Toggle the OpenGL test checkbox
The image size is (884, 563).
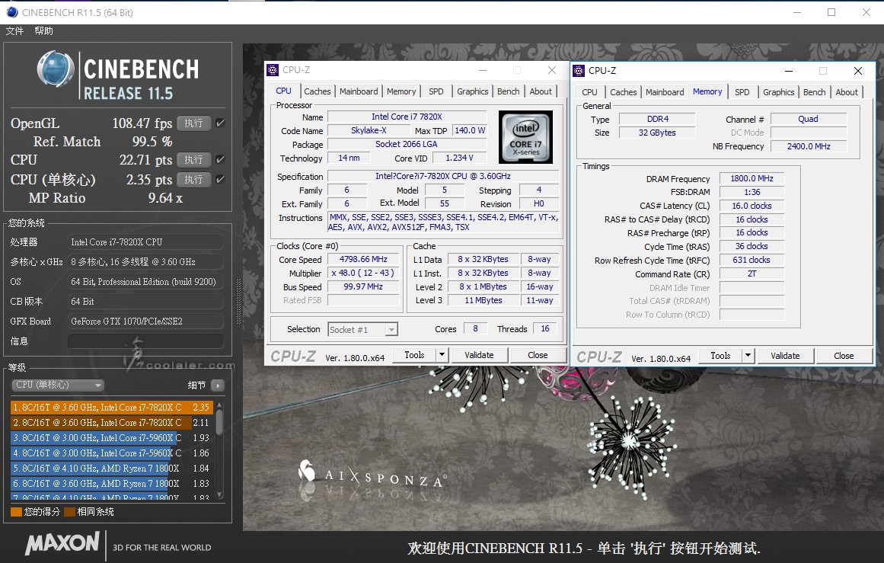[x=221, y=123]
